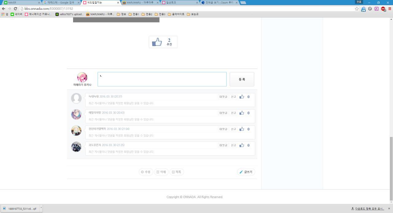Bookmark this page with the star icon
Screen dimensions: 393x213
pos(357,9)
